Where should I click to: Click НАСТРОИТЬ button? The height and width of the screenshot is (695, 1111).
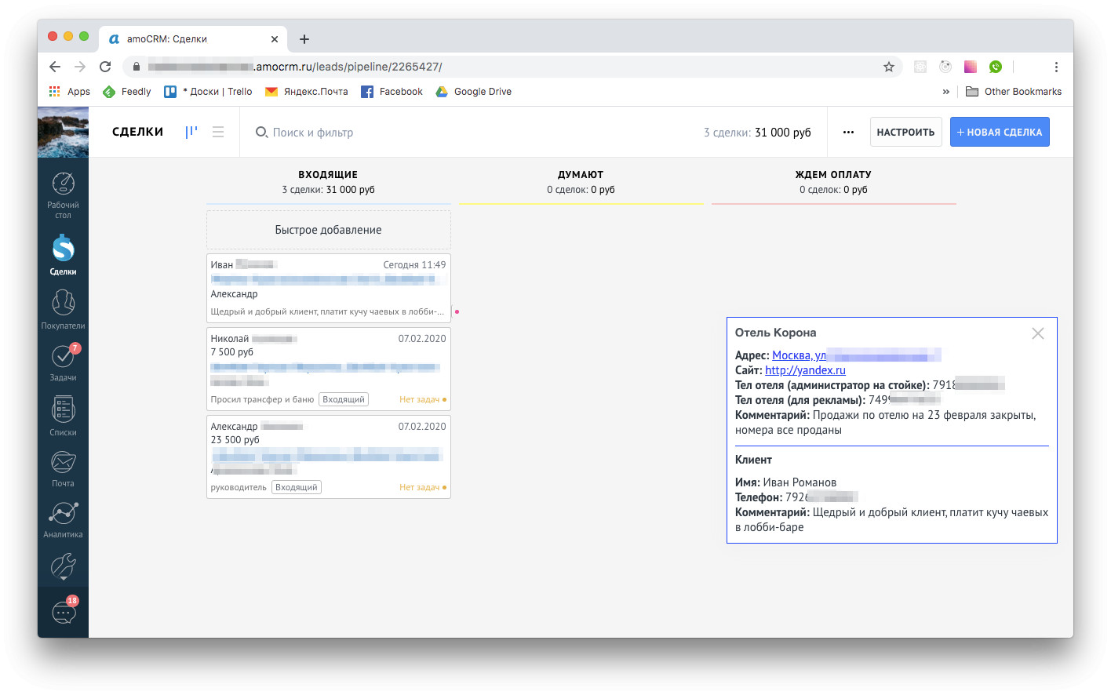point(905,132)
